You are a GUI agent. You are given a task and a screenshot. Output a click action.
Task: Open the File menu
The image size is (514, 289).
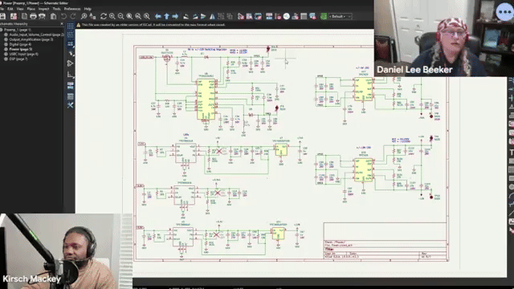(2, 9)
